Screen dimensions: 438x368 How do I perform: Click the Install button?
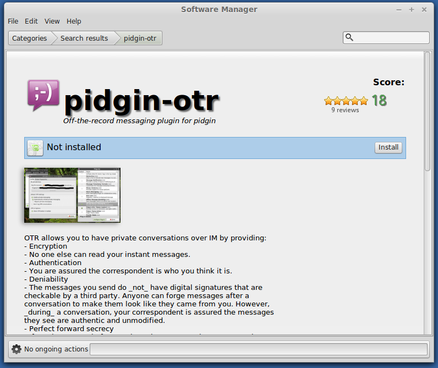coord(388,147)
